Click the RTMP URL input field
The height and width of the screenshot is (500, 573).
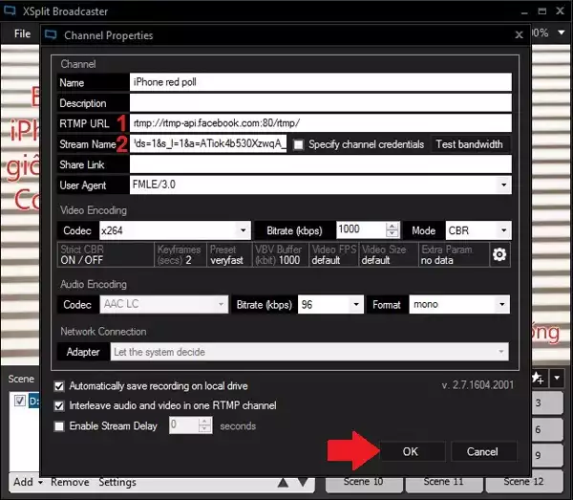coord(321,123)
